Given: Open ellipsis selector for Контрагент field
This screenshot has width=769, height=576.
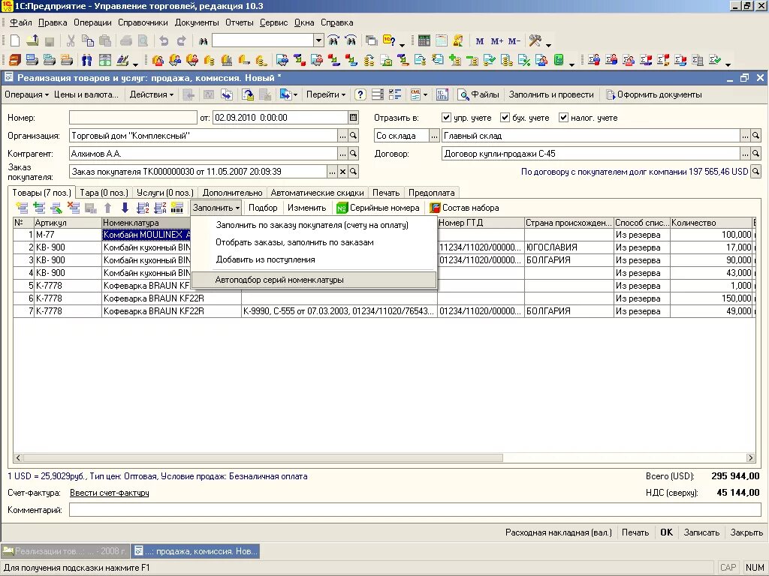Looking at the screenshot, I should pos(342,154).
